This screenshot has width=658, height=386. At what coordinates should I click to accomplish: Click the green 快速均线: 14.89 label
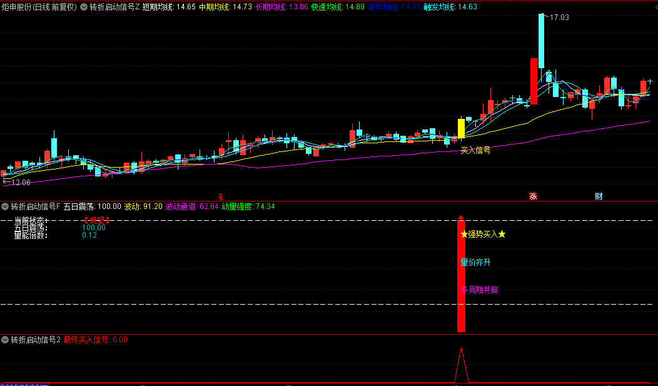pyautogui.click(x=338, y=7)
